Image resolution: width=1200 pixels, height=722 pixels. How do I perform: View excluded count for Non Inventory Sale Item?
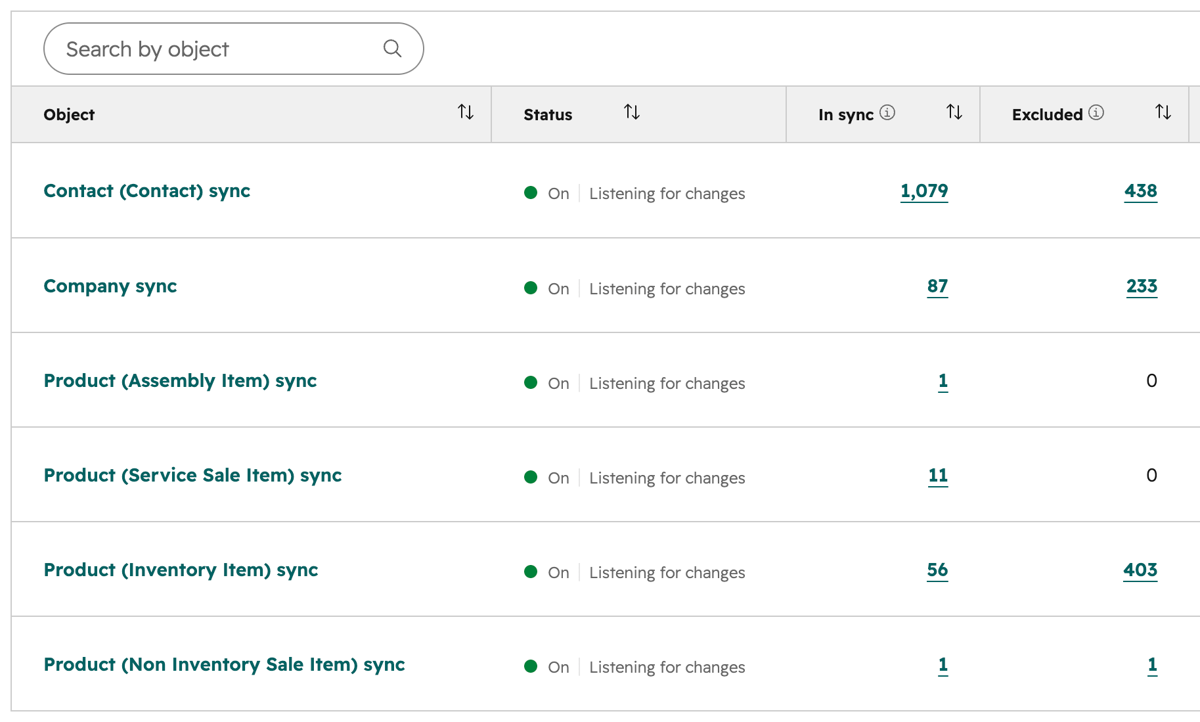1152,665
